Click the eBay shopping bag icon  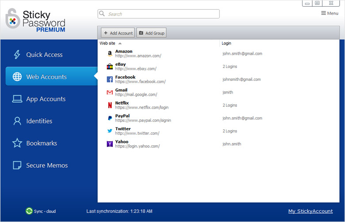(x=110, y=67)
